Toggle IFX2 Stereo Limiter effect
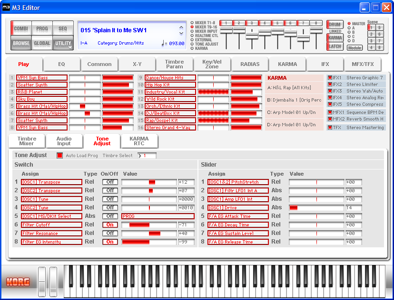The width and height of the screenshot is (394, 300). click(x=330, y=84)
